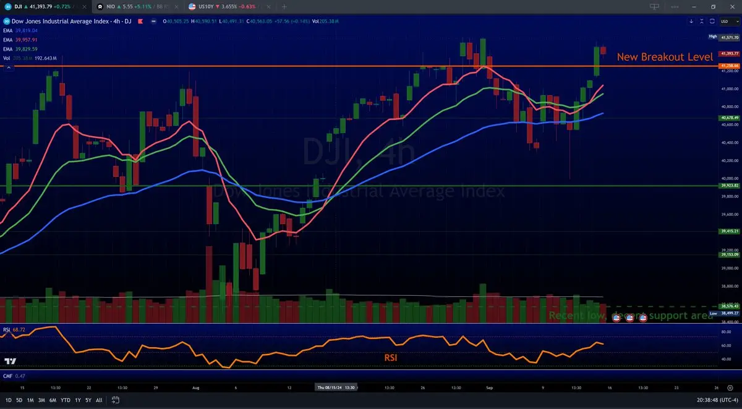Screen dimensions: 742x409
Task: Switch to the US10Y 3.655% tab
Action: tap(229, 6)
